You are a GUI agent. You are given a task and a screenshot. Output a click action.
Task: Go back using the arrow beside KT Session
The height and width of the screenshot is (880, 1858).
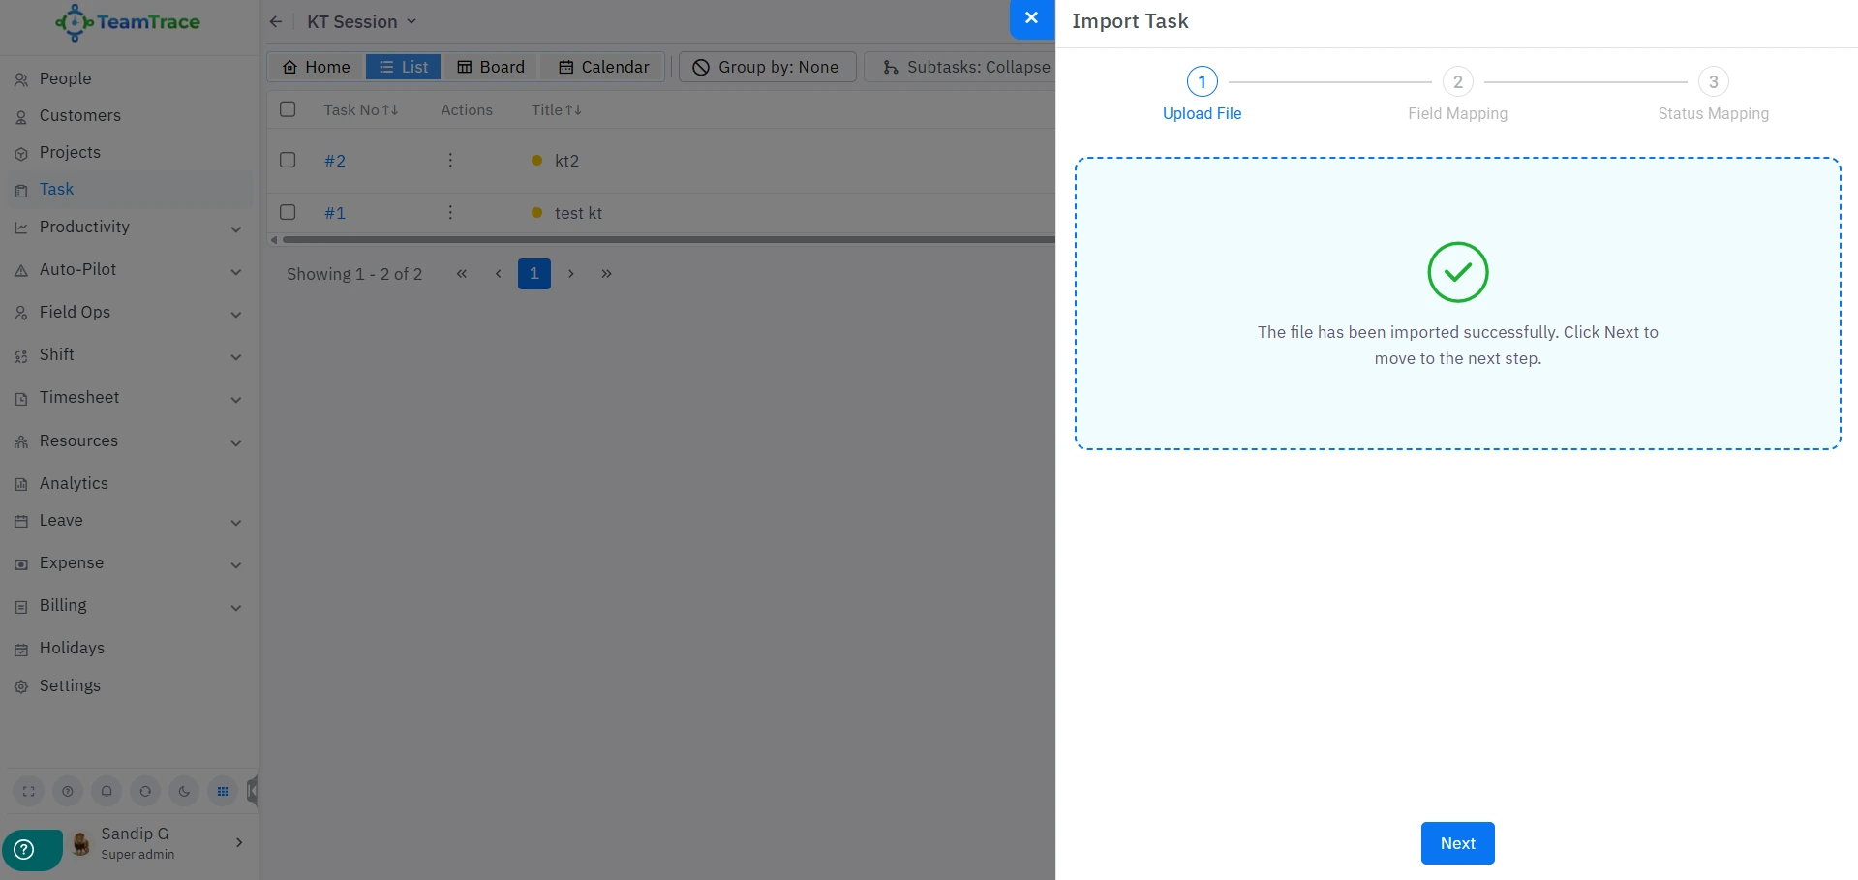point(276,22)
